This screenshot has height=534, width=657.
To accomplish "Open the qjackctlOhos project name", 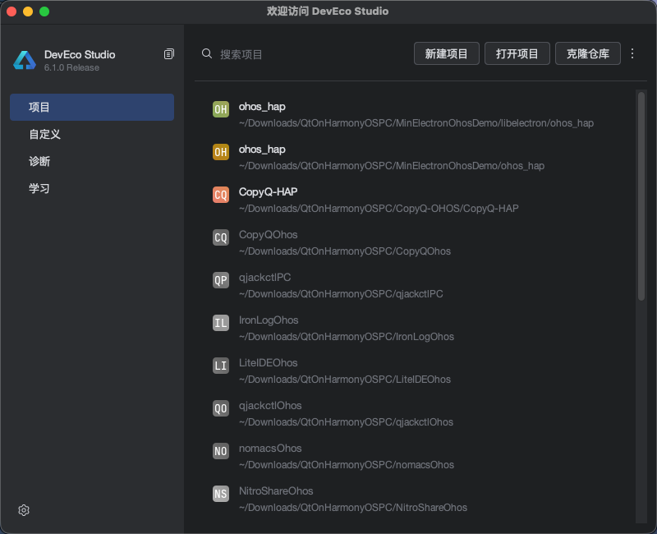I will 270,406.
